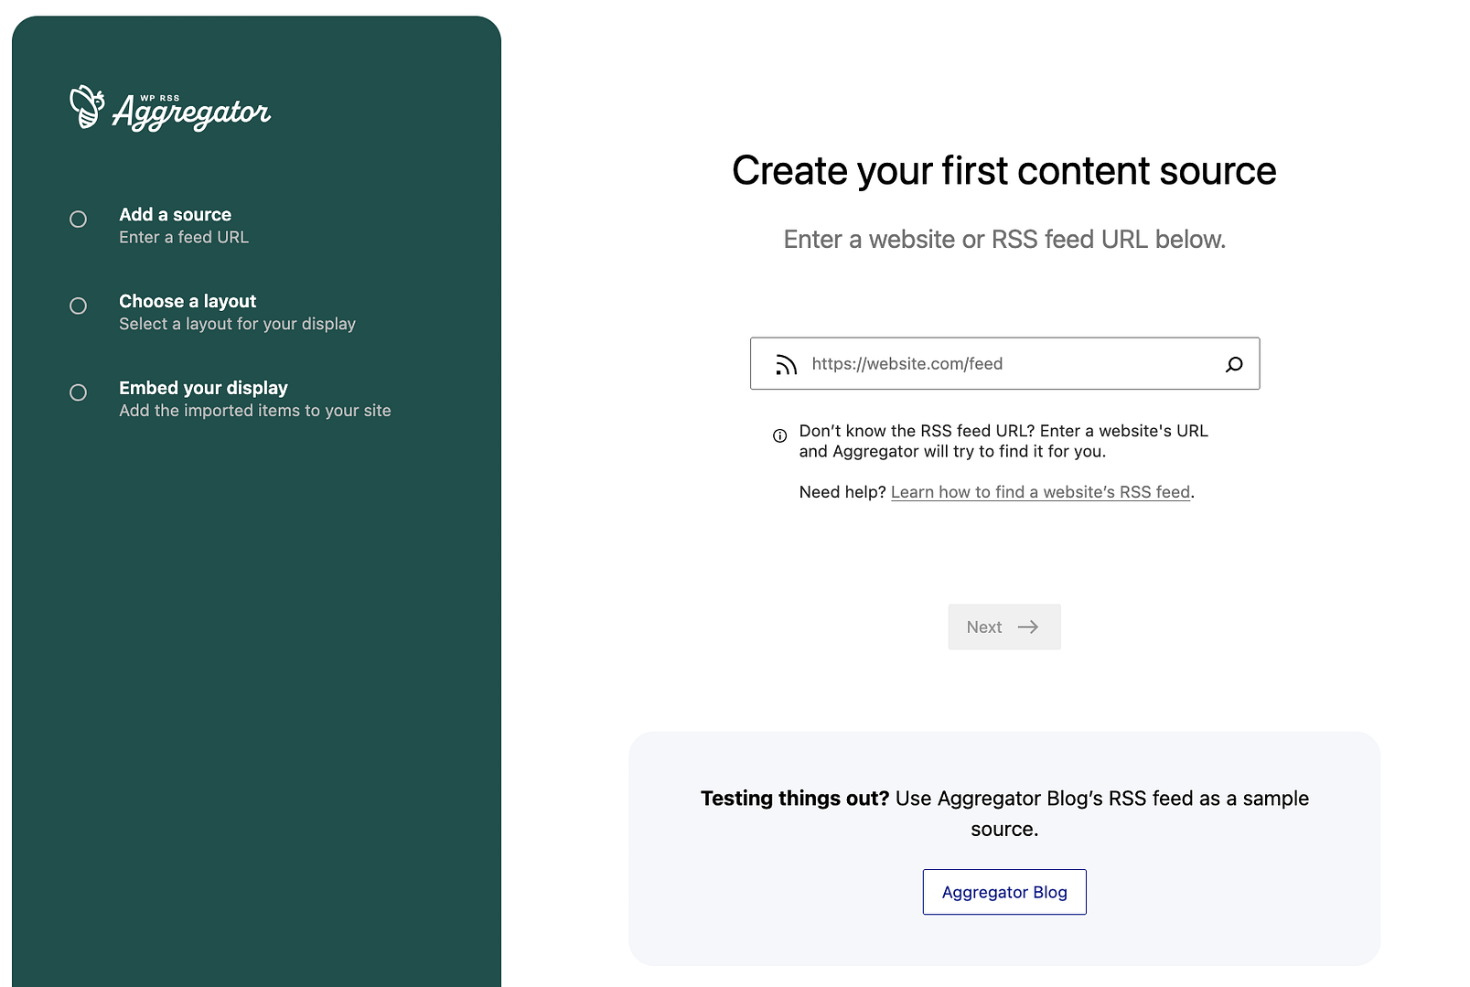Image resolution: width=1470 pixels, height=987 pixels.
Task: Select the Embed your display step circle
Action: click(79, 392)
